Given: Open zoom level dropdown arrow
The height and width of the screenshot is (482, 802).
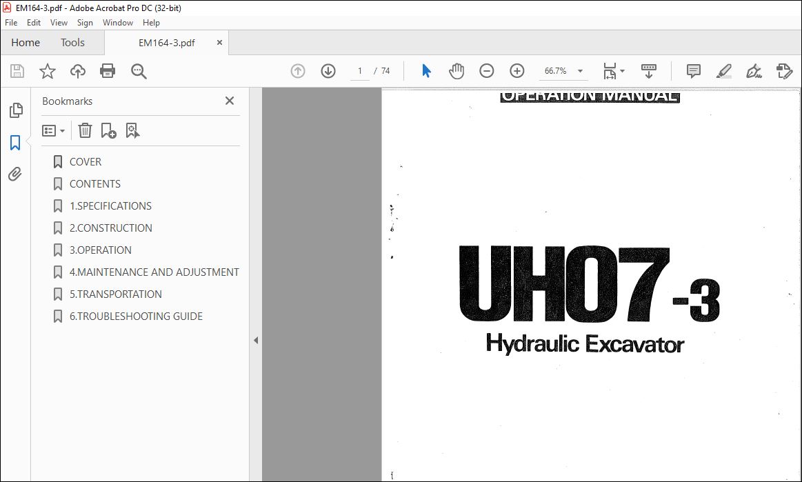Looking at the screenshot, I should point(580,71).
